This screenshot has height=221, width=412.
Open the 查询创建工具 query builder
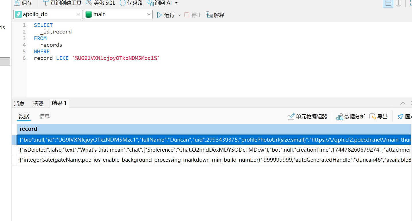tap(62, 3)
